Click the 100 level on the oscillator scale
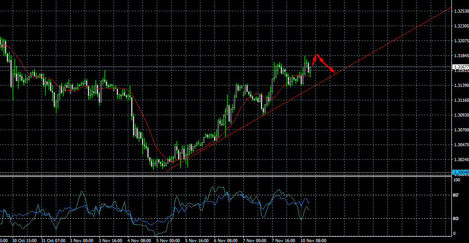The image size is (469, 243). point(456,180)
